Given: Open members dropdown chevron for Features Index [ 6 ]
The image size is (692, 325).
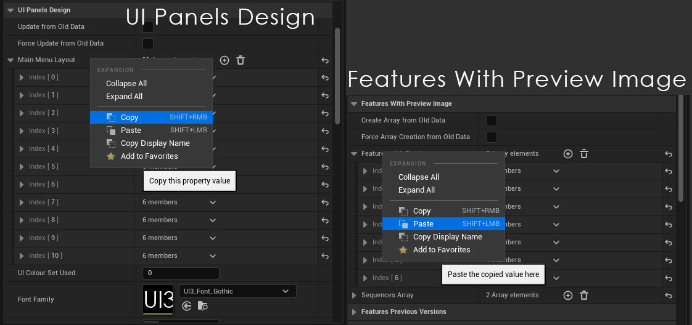Looking at the screenshot, I should point(556,278).
